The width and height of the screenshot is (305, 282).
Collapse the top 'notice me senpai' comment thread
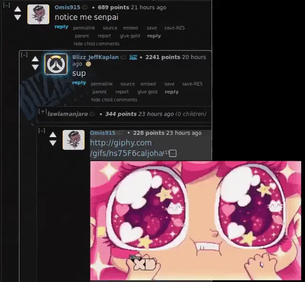pos(6,5)
